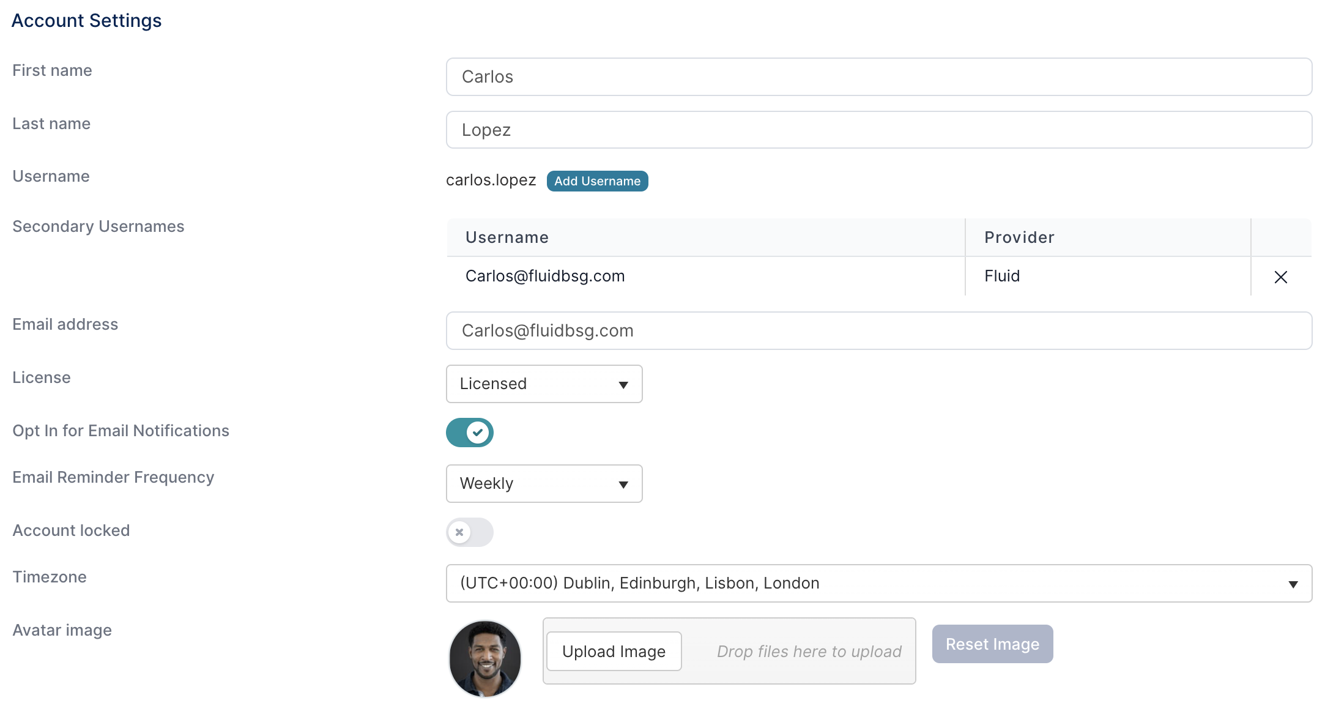The height and width of the screenshot is (706, 1325).
Task: Remove the Carlos@fluidbsg.com secondary username
Action: (x=1280, y=277)
